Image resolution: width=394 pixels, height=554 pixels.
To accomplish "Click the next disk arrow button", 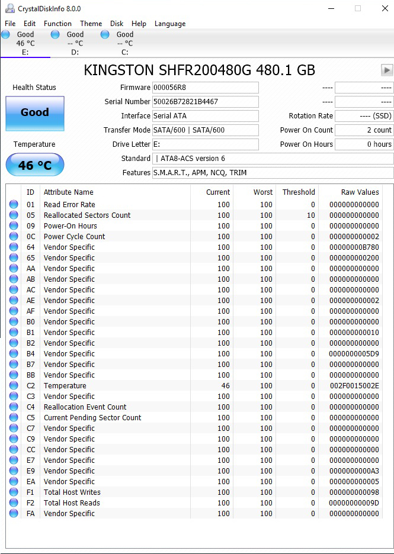I will (387, 70).
